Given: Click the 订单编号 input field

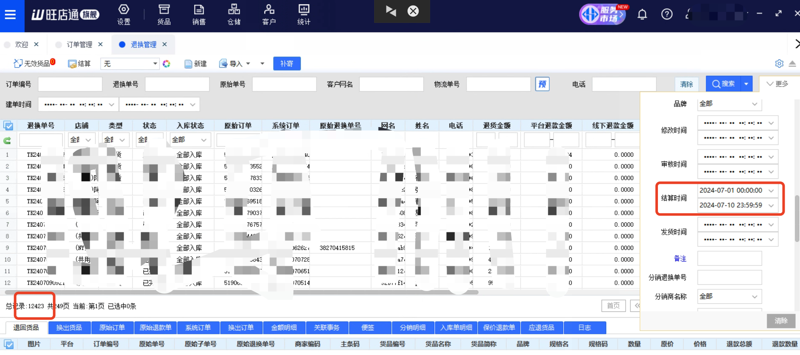Looking at the screenshot, I should (70, 84).
